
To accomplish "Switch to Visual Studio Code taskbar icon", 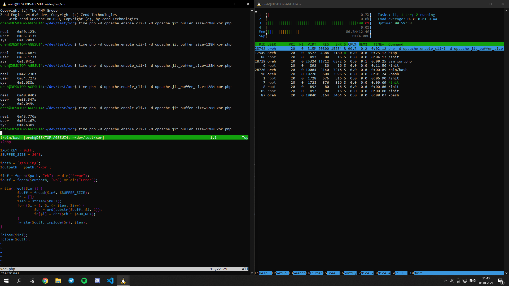I will coord(110,281).
